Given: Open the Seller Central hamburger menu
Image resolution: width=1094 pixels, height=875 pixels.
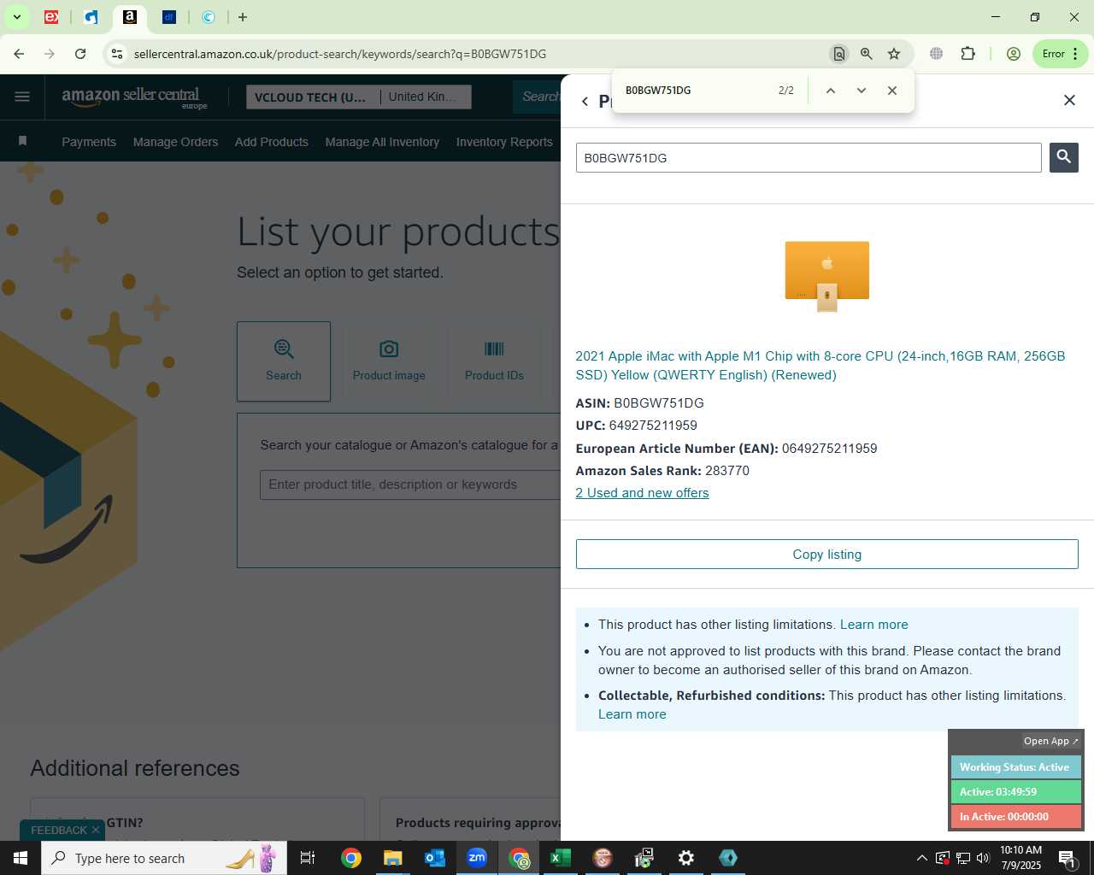Looking at the screenshot, I should click(x=22, y=97).
